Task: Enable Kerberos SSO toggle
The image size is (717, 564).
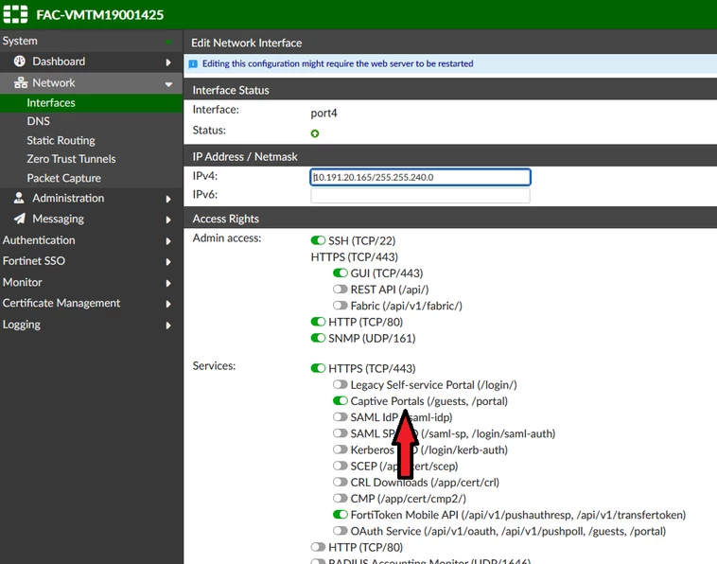Action: (341, 449)
